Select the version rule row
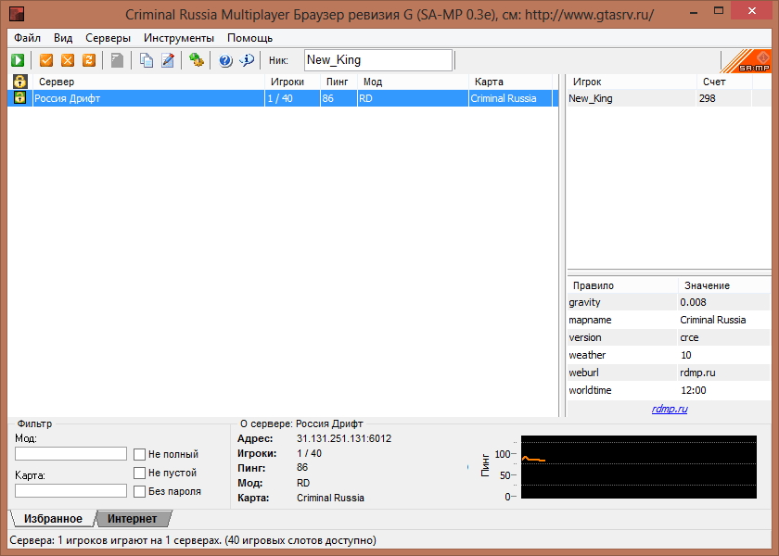This screenshot has width=779, height=556. coord(669,337)
